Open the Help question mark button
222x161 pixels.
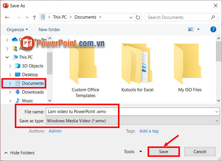213,29
